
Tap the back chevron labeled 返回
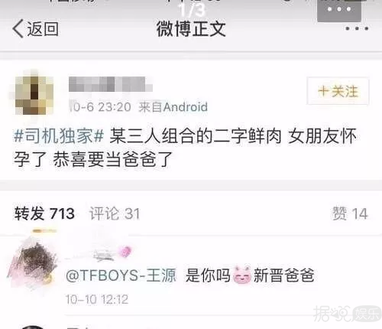(35, 28)
